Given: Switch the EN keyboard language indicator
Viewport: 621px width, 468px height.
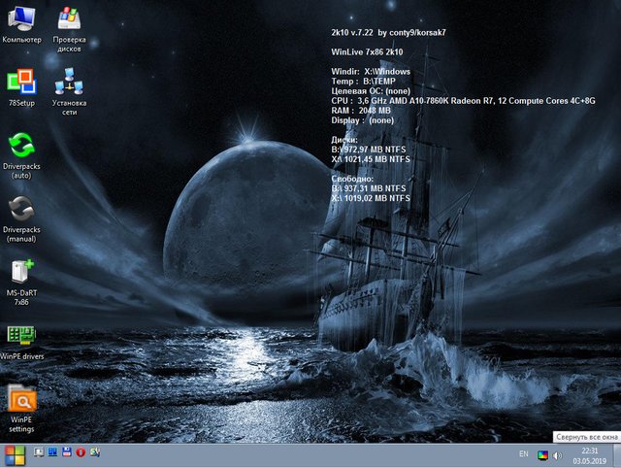Looking at the screenshot, I should (x=524, y=454).
